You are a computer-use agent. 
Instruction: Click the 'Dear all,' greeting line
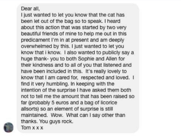[30, 9]
